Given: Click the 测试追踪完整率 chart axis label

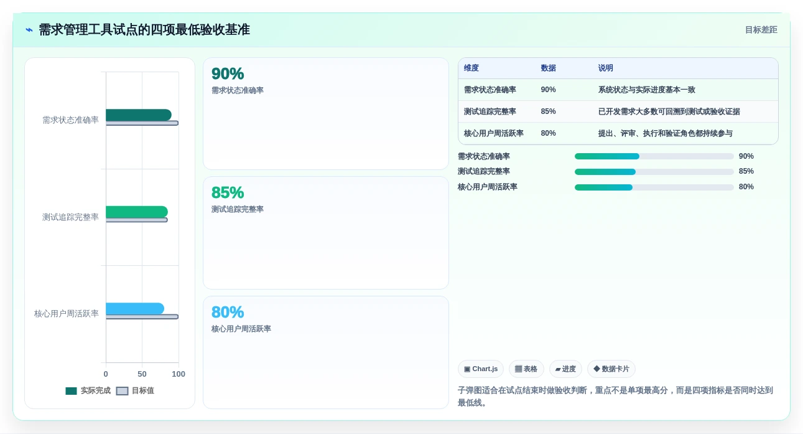Looking at the screenshot, I should pyautogui.click(x=70, y=217).
